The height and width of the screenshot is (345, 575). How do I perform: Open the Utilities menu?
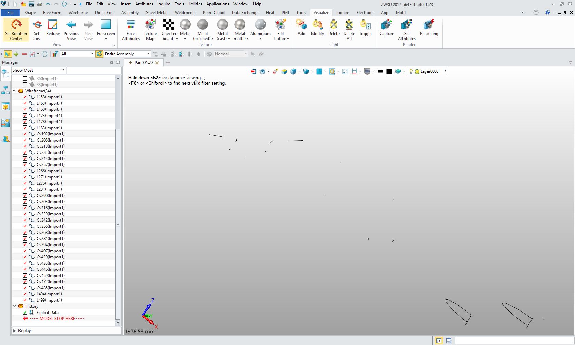tap(195, 4)
